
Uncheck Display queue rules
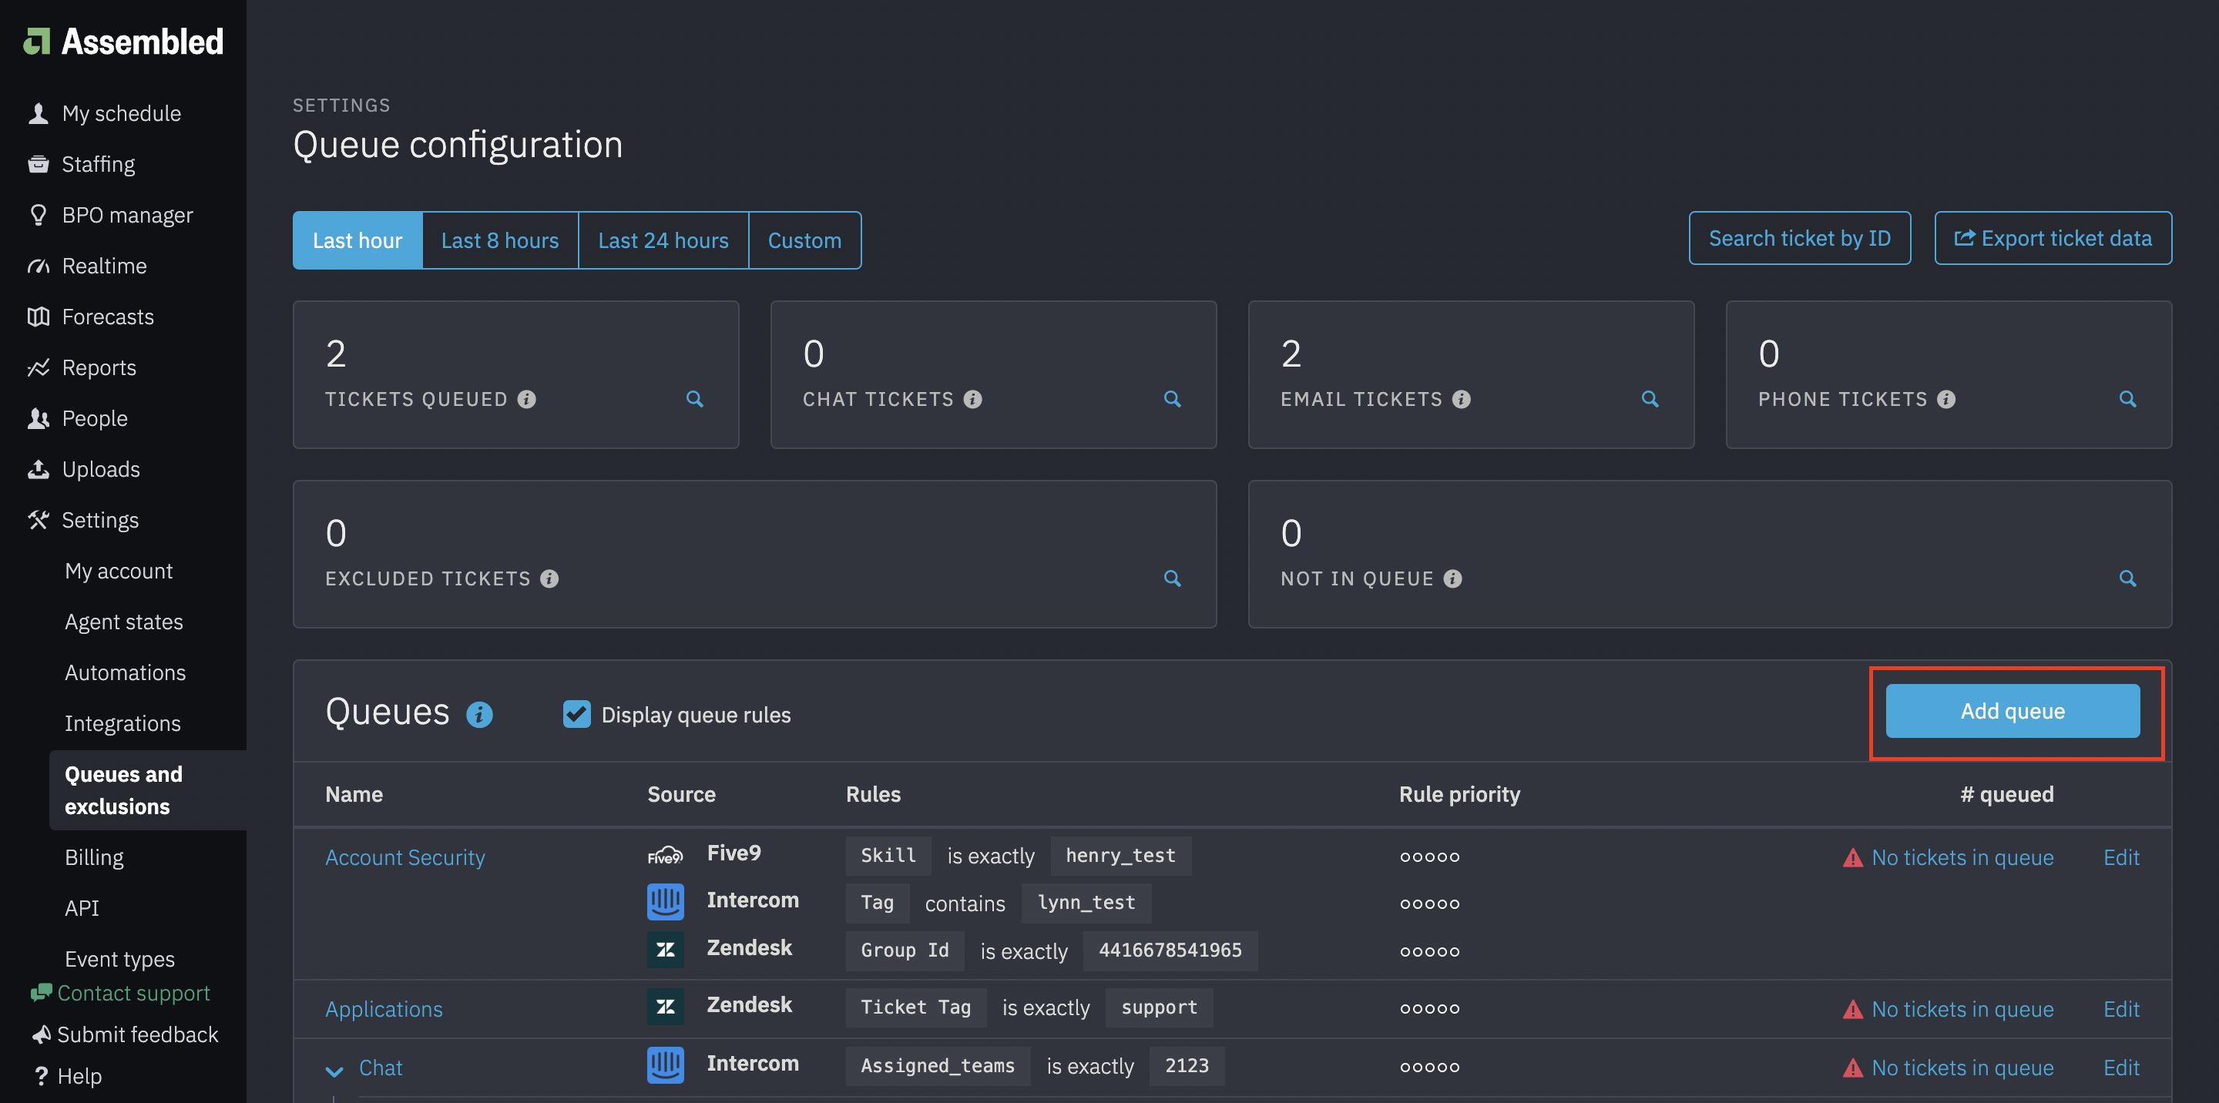[576, 714]
